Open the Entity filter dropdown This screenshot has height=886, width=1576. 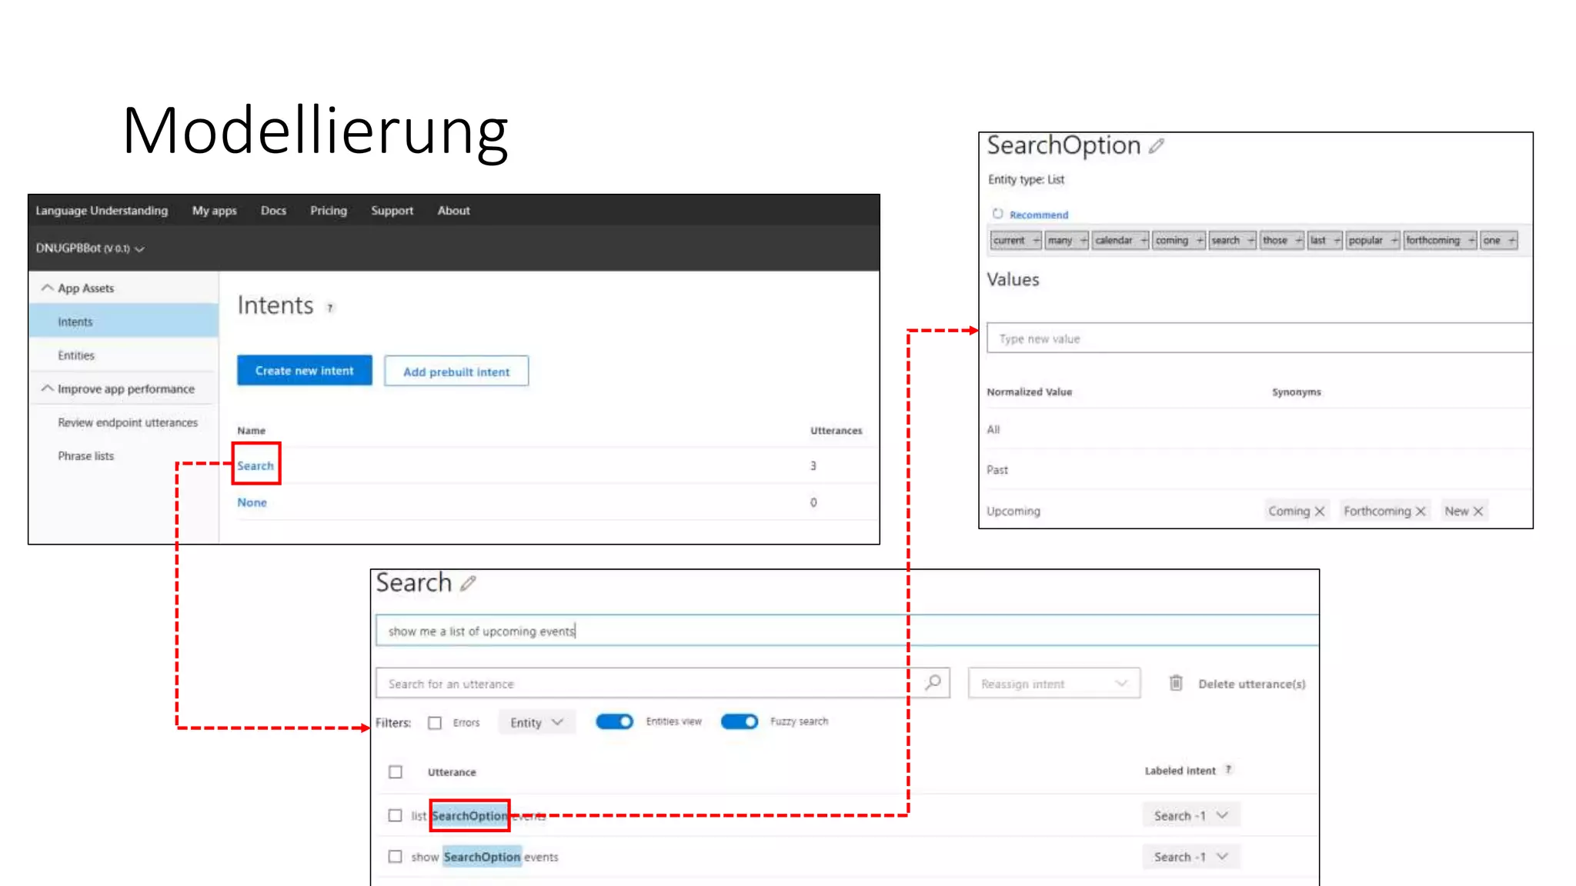[536, 723]
